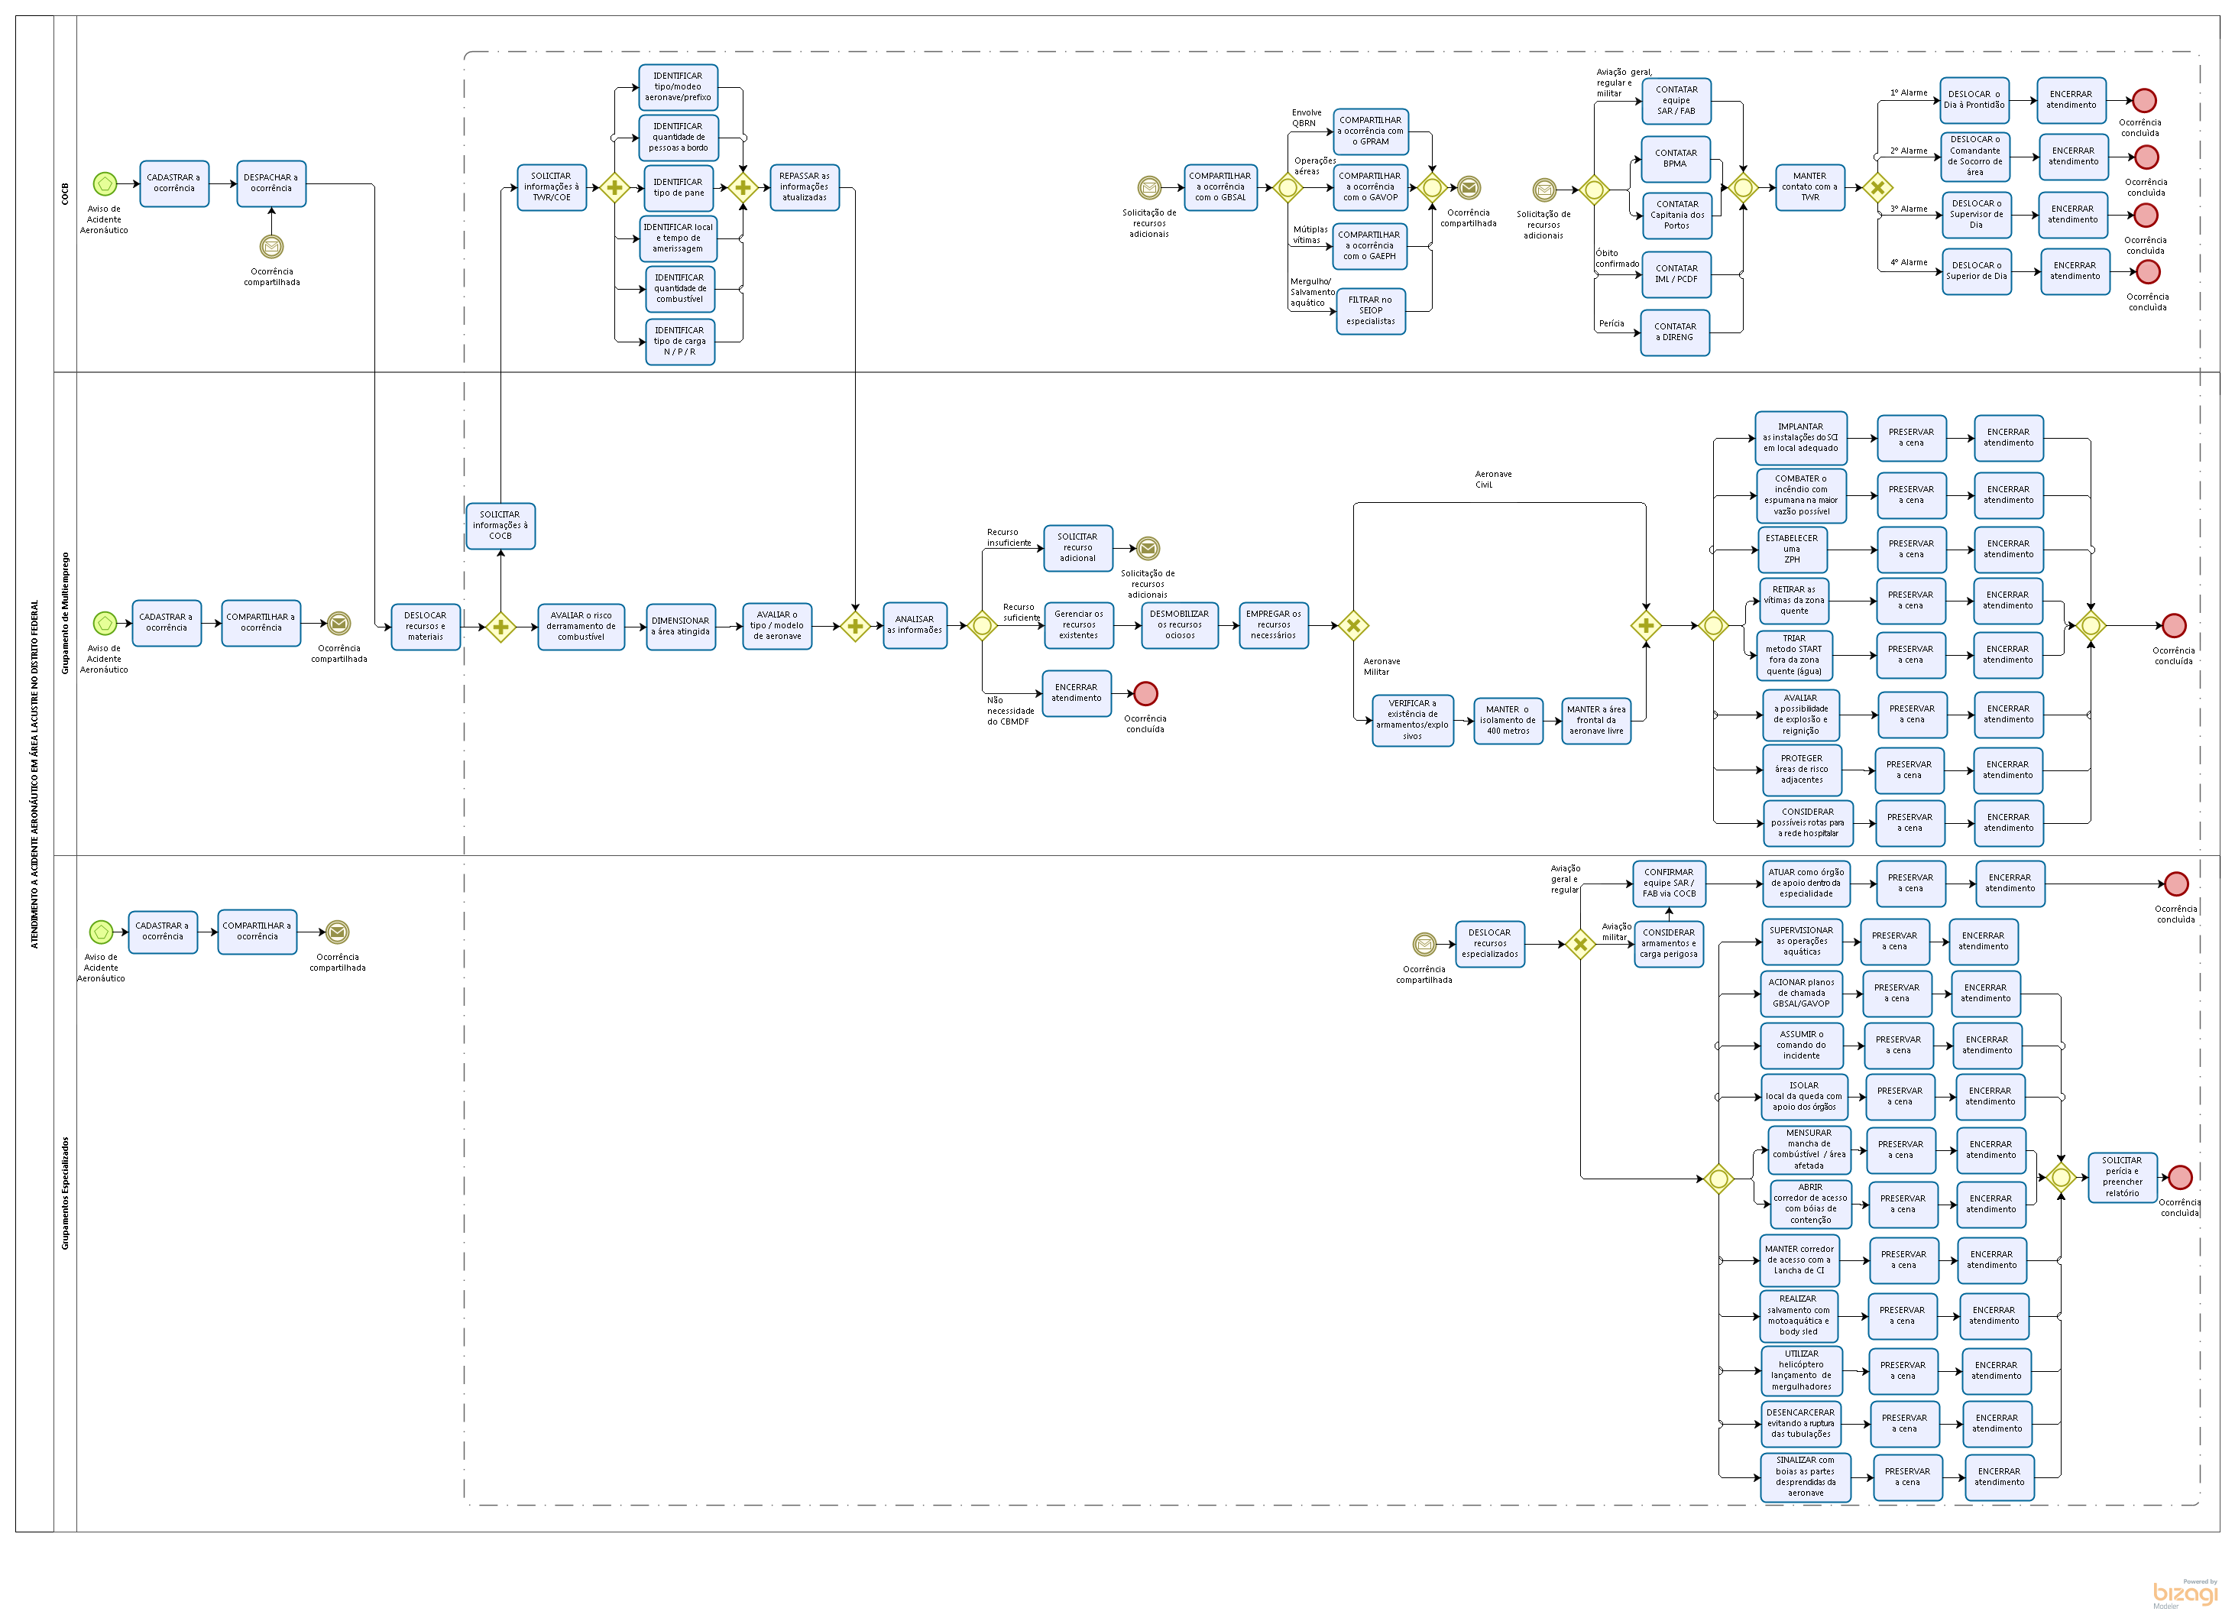2235x1618 pixels.
Task: Select IDENTIFICAR local e tempo de amerissagem task
Action: pyautogui.click(x=678, y=238)
